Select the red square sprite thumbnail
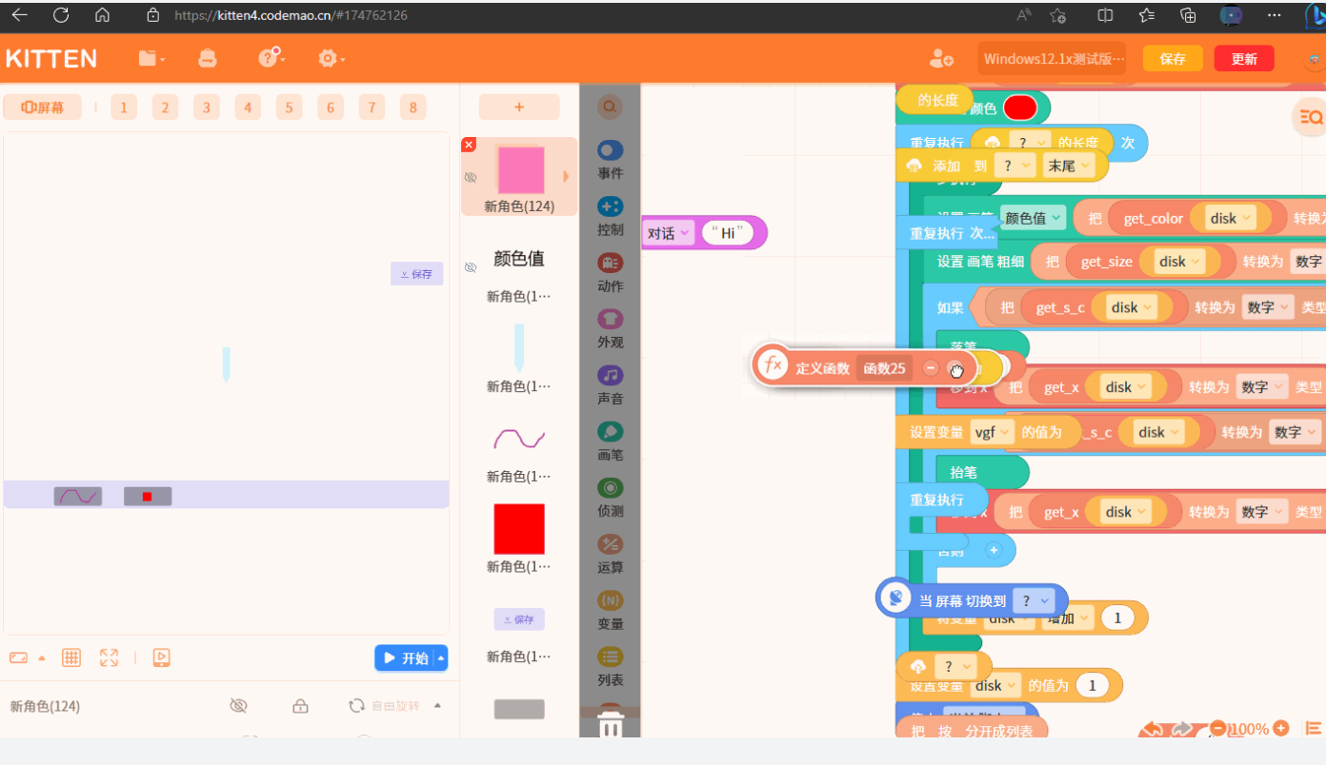Screen dimensions: 1326x765 point(519,529)
